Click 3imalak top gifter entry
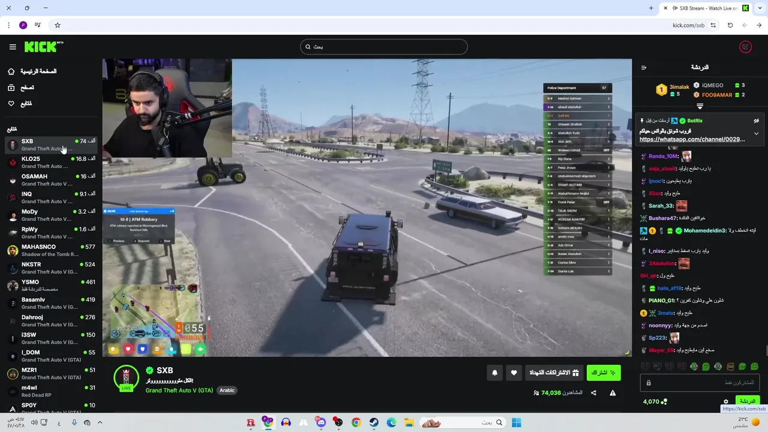 (x=673, y=90)
